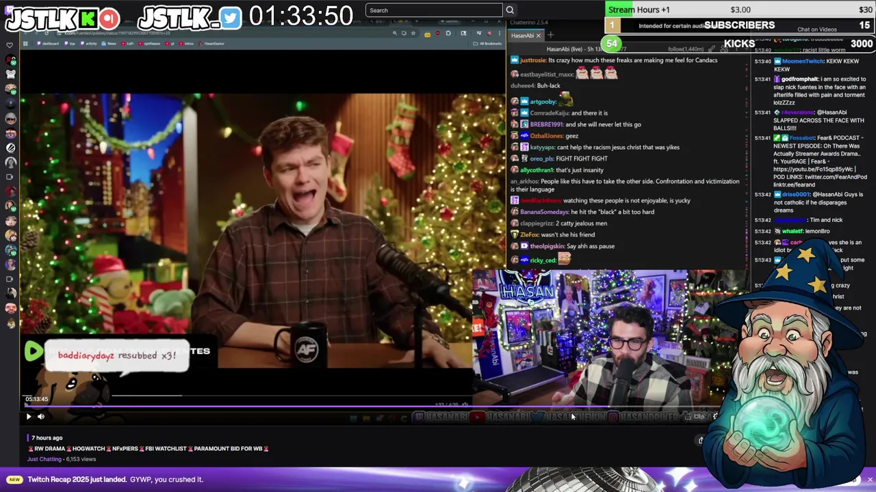
Task: Click username oreo_pls in chat
Action: (x=541, y=159)
